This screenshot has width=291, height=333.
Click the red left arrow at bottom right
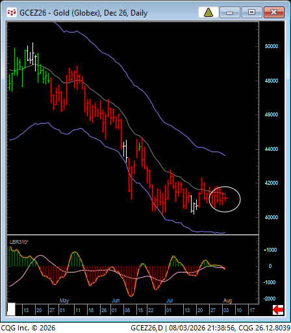tap(278, 310)
